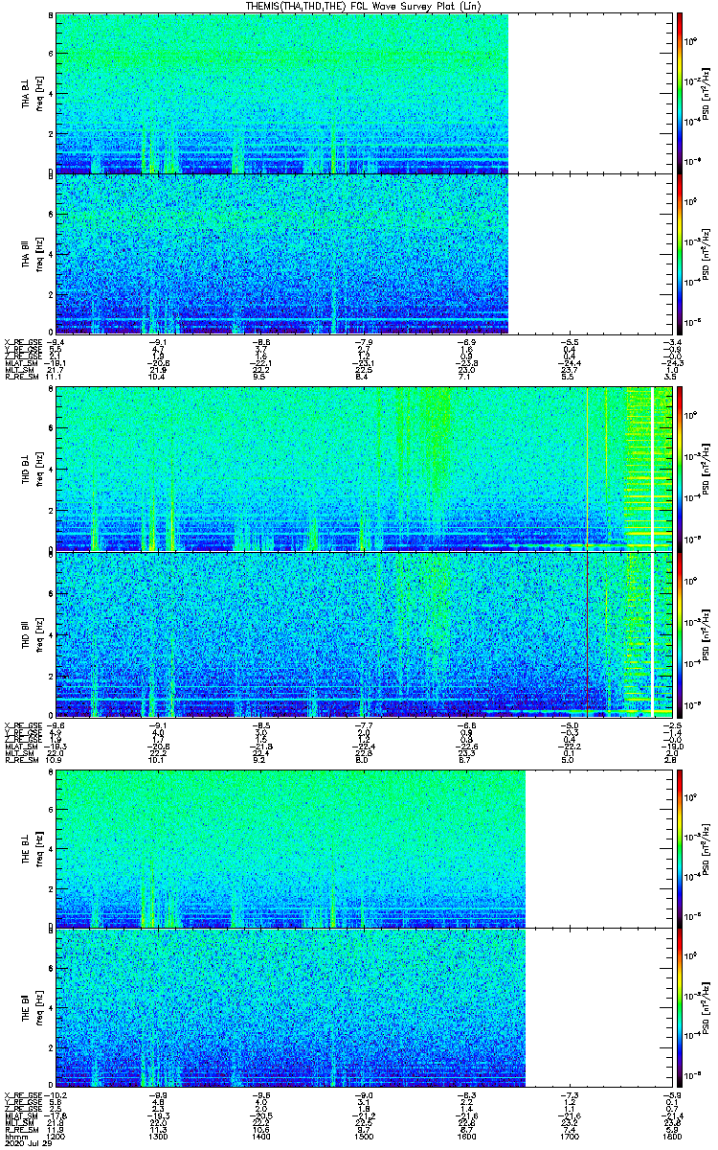
Task: Click the PSD color bar beside THA B-parallel
Action: 679,254
